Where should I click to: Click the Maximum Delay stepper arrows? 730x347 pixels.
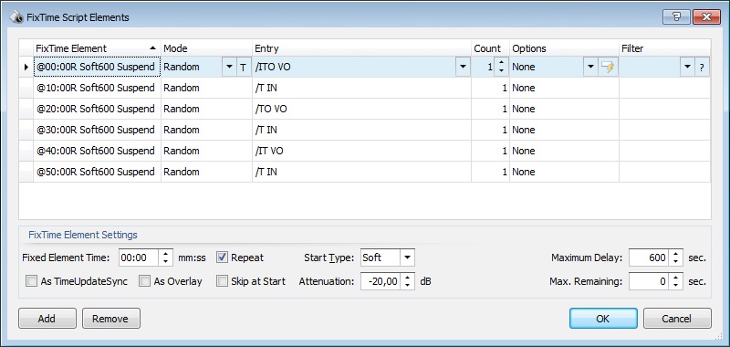click(676, 258)
